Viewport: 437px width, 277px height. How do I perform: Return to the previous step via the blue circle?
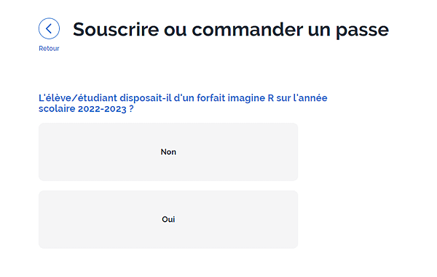point(49,28)
